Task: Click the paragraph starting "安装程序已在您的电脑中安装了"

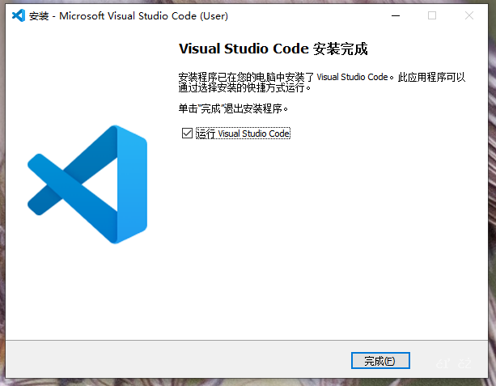Action: click(x=322, y=83)
